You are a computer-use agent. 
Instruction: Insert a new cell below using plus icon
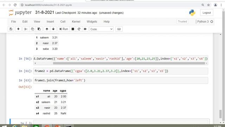(x=18, y=29)
